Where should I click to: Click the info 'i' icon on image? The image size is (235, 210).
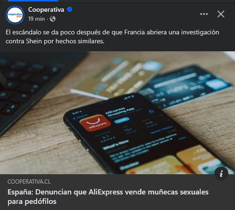tap(221, 174)
